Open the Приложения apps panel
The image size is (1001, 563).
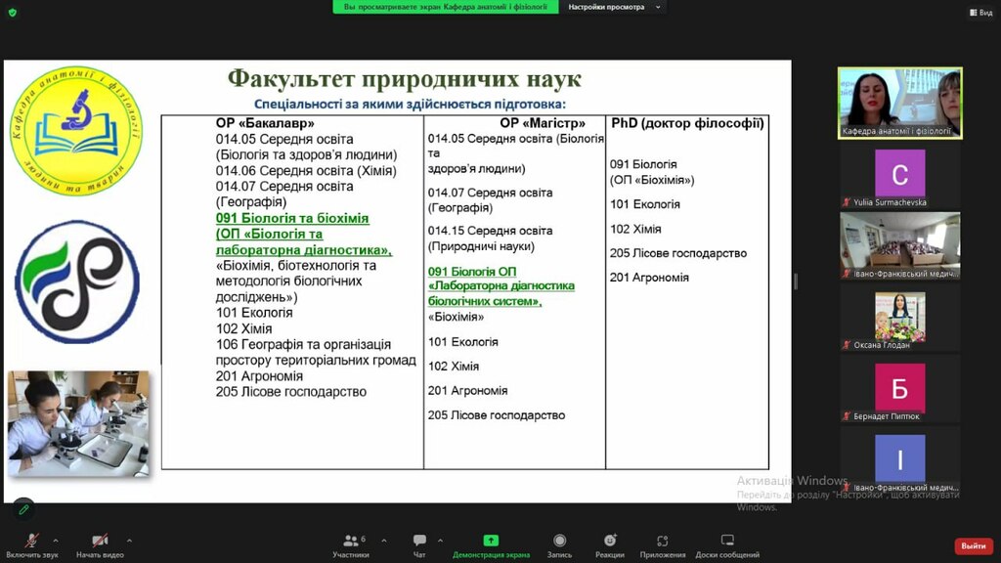(662, 541)
